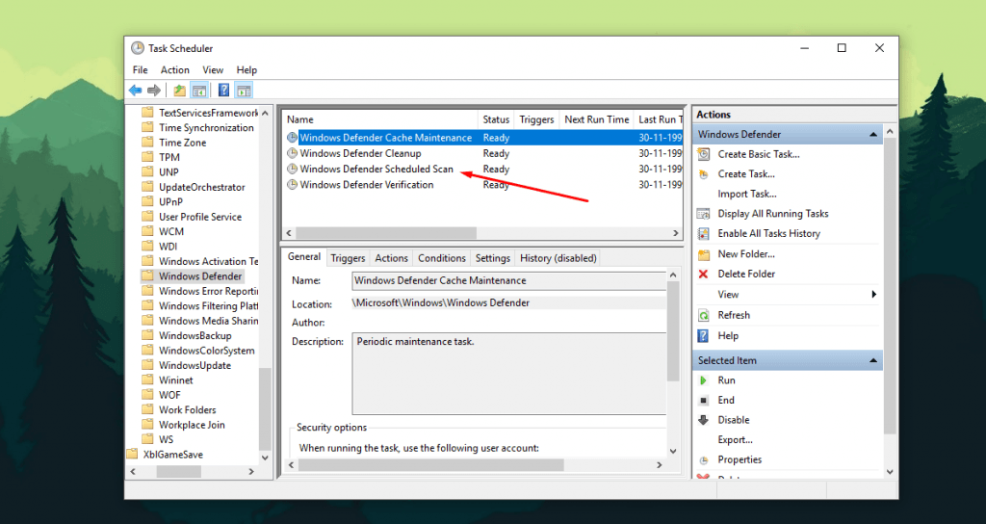The image size is (986, 524).
Task: Open Properties of selected item
Action: click(739, 459)
